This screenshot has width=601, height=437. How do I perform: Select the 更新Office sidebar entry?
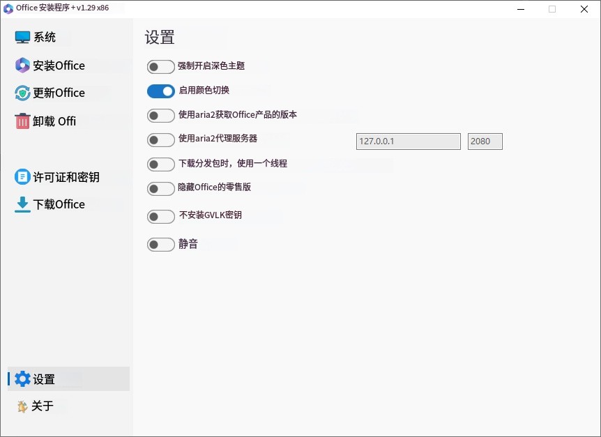point(56,92)
